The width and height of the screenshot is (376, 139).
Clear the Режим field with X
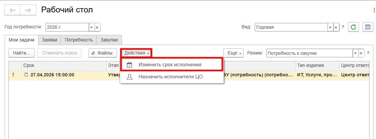tap(362, 53)
